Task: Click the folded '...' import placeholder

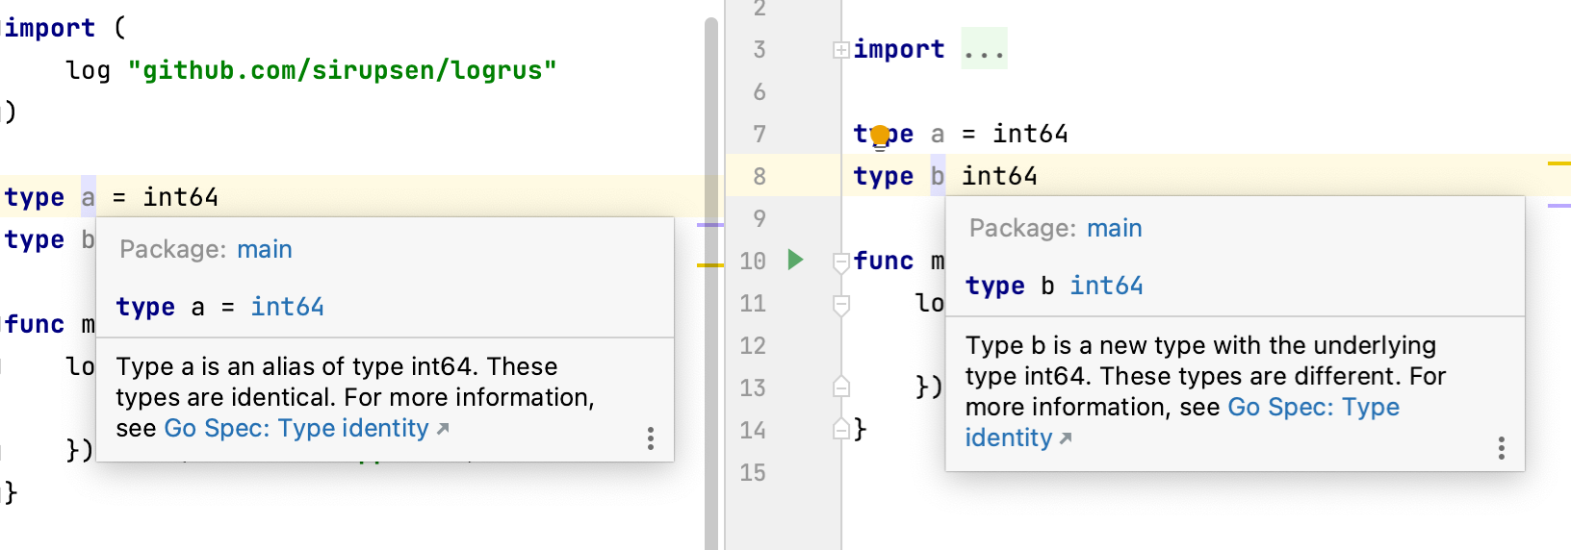Action: pyautogui.click(x=984, y=49)
